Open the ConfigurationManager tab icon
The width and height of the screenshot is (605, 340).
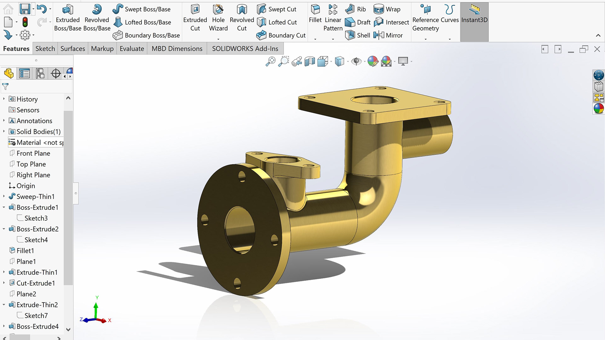[x=40, y=73]
